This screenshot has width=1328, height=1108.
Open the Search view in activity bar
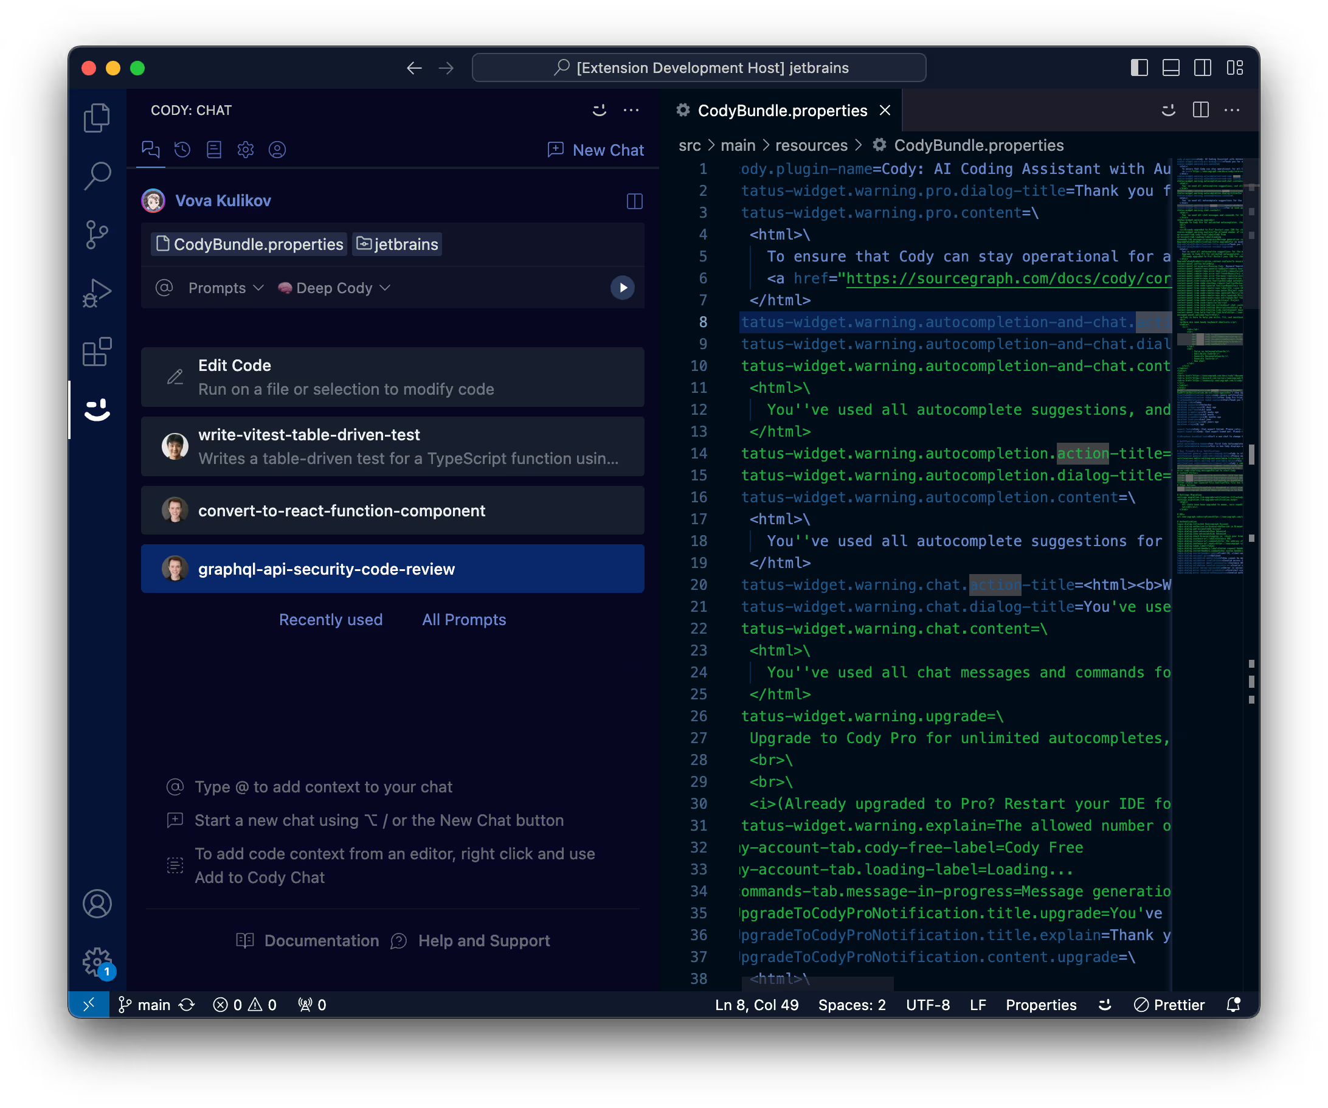pos(97,176)
